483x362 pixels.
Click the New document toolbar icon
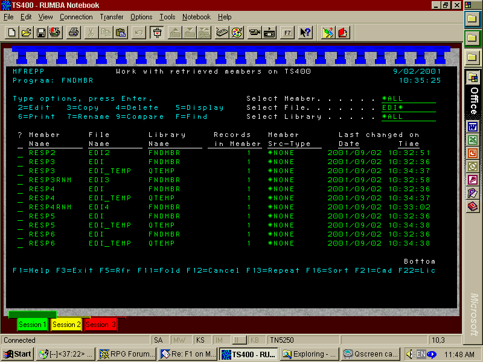click(x=12, y=33)
